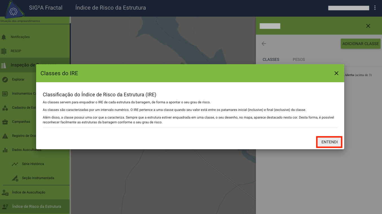
Task: Switch to the PESOS tab
Action: pyautogui.click(x=299, y=59)
